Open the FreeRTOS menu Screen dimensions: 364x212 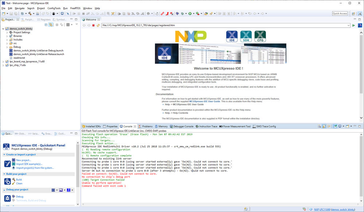[75, 8]
